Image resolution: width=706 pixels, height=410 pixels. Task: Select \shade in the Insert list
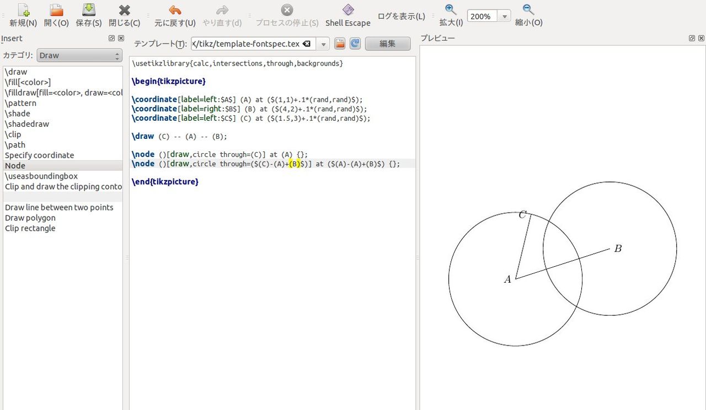63,114
